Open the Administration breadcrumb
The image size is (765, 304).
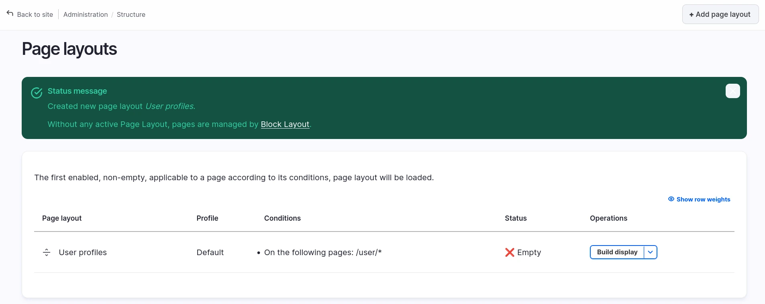[86, 14]
